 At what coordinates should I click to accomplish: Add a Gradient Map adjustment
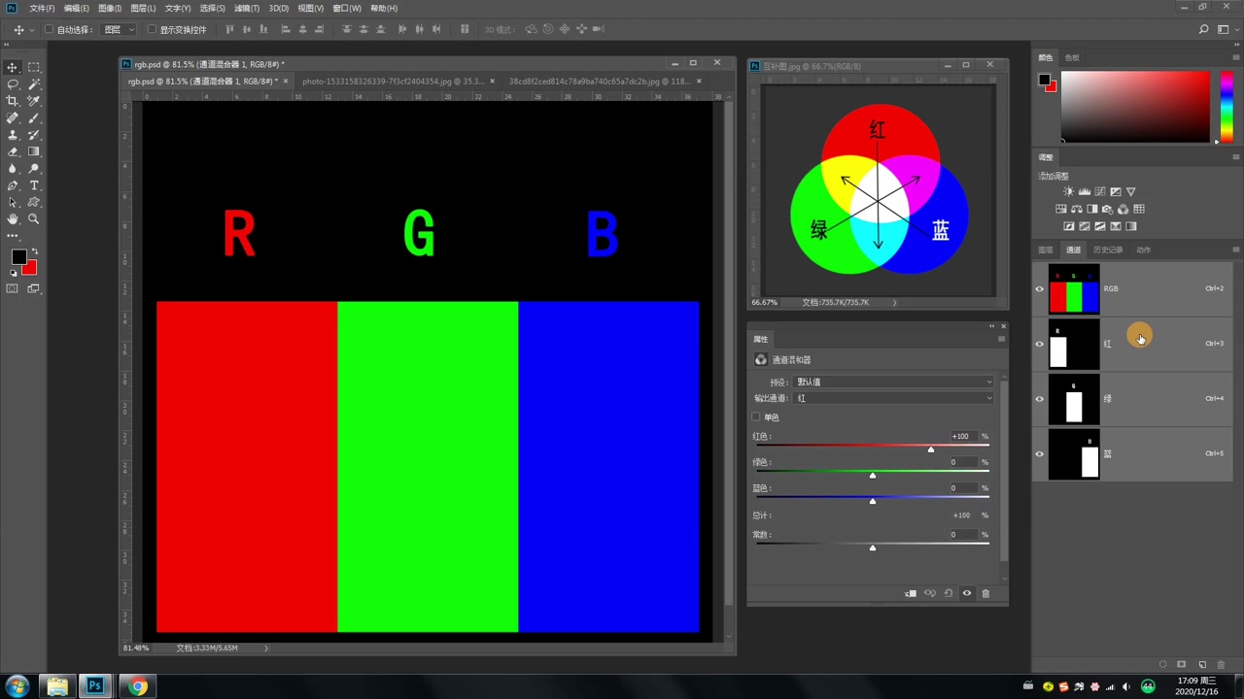point(1131,226)
